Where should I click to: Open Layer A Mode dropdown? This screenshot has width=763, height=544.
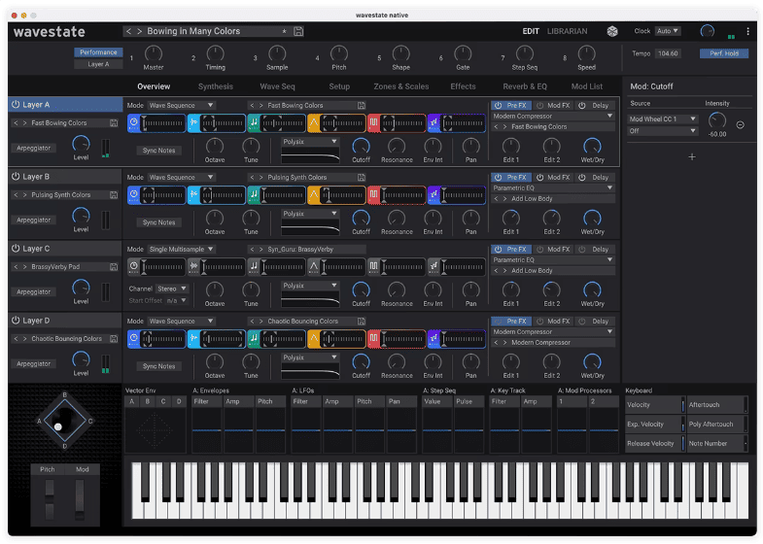click(x=181, y=106)
